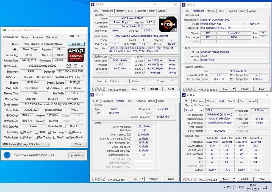Open the Socket #1 selection dropdown
The height and width of the screenshot is (192, 272).
point(119,81)
